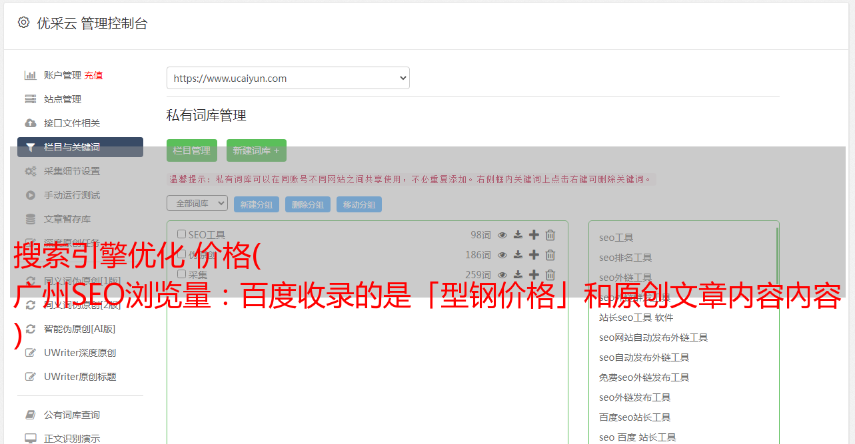Open the https://www.ucaiyun.com site dropdown
The width and height of the screenshot is (855, 444).
pos(288,78)
